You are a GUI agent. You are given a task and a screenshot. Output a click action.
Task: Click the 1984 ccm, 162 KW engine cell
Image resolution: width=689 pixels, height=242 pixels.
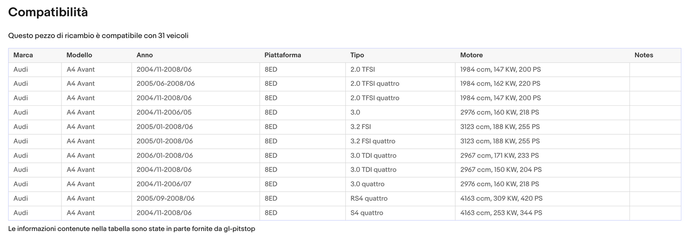500,84
